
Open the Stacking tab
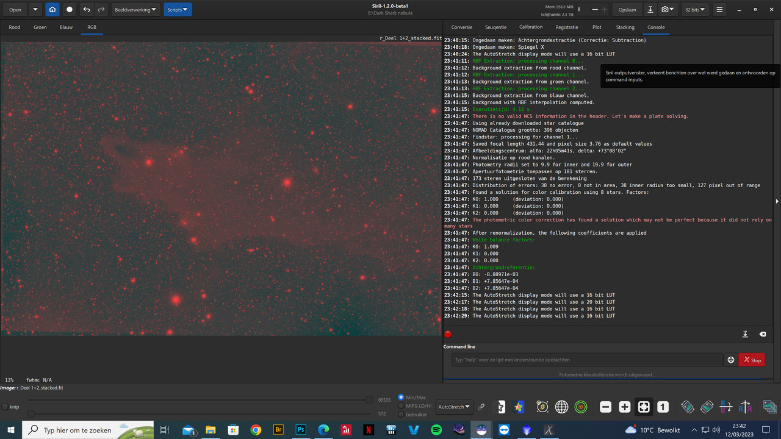click(625, 27)
